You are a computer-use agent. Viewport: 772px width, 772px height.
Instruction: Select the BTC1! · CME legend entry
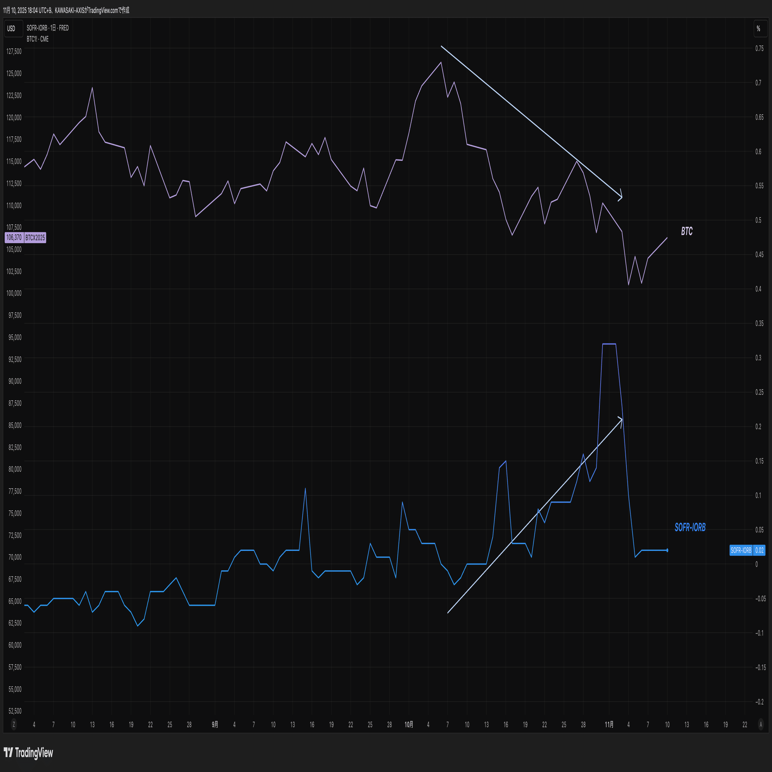coord(37,39)
